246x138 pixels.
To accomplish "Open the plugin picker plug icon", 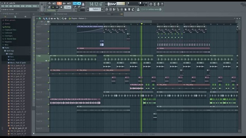I will [129, 10].
